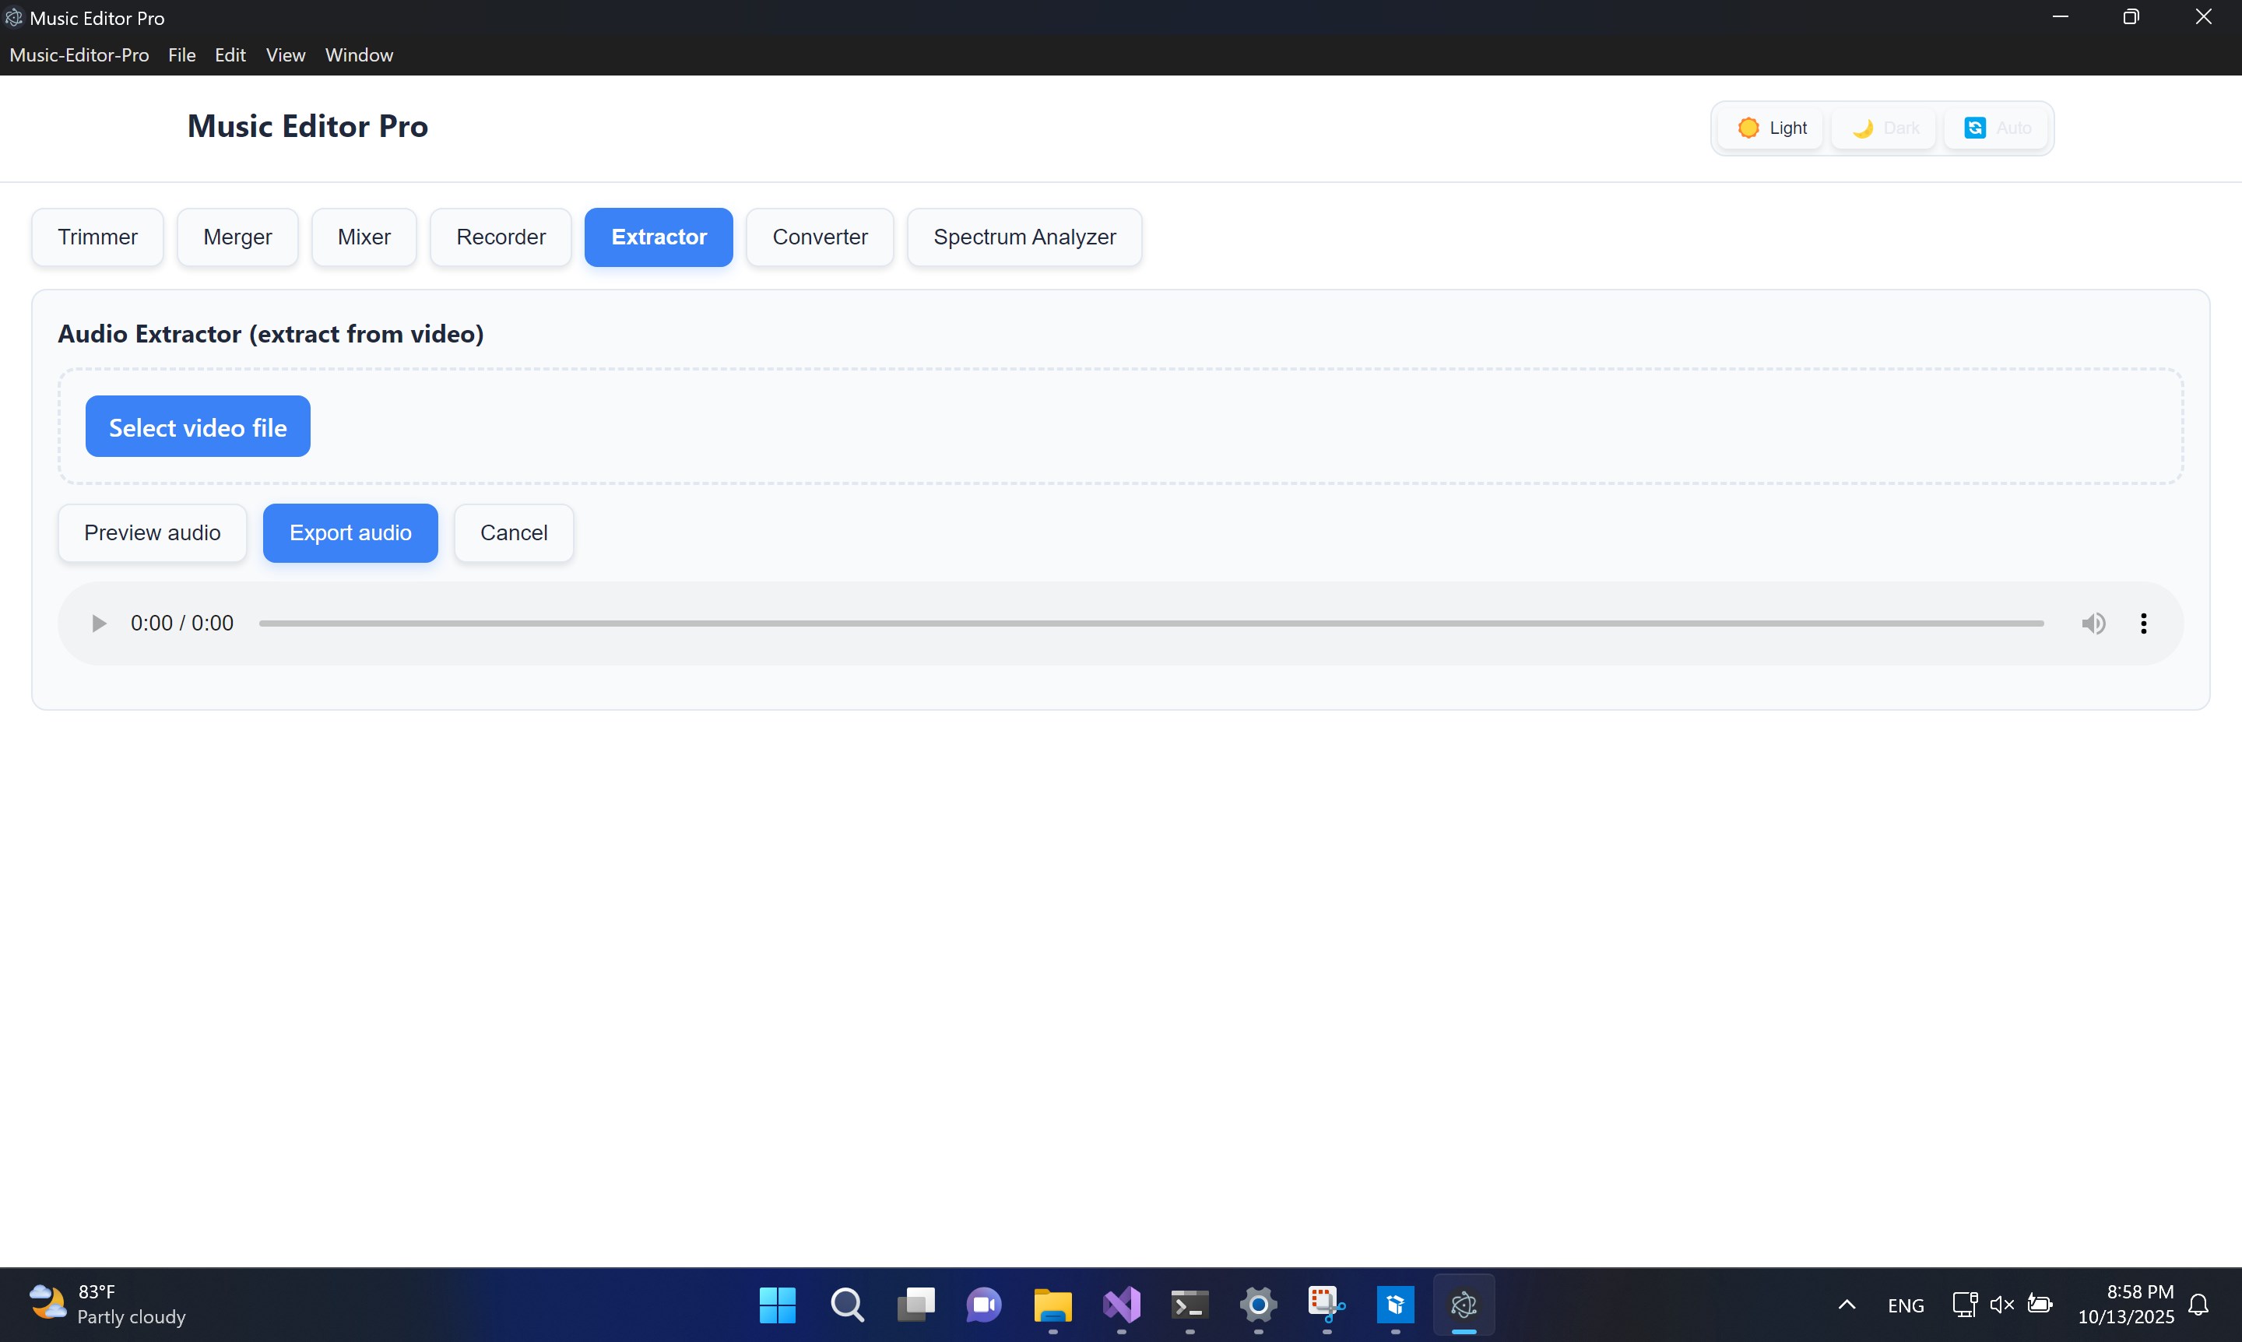Screen dimensions: 2242x1342
Task: Switch to Light theme
Action: point(1772,128)
